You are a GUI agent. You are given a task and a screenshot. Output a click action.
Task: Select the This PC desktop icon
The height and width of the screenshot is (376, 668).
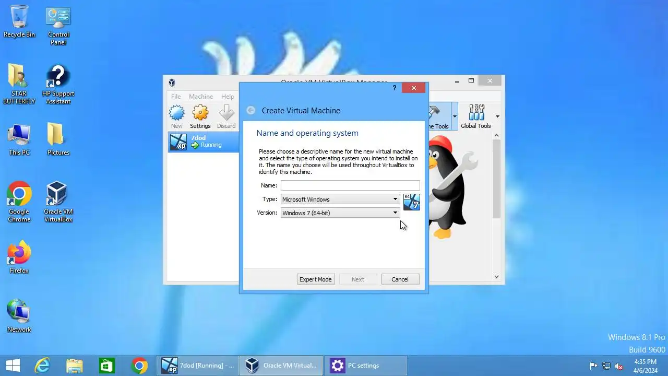click(19, 139)
